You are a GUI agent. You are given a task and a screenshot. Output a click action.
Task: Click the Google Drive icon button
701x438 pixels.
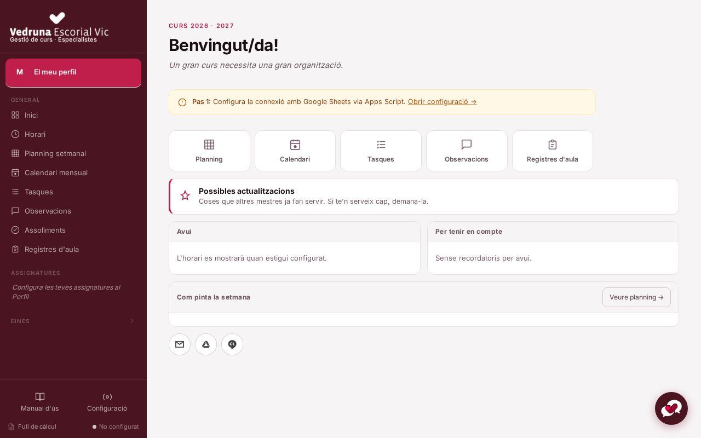click(206, 344)
